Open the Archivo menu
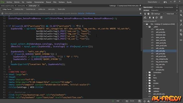This screenshot has height=103, width=183. point(9,2)
